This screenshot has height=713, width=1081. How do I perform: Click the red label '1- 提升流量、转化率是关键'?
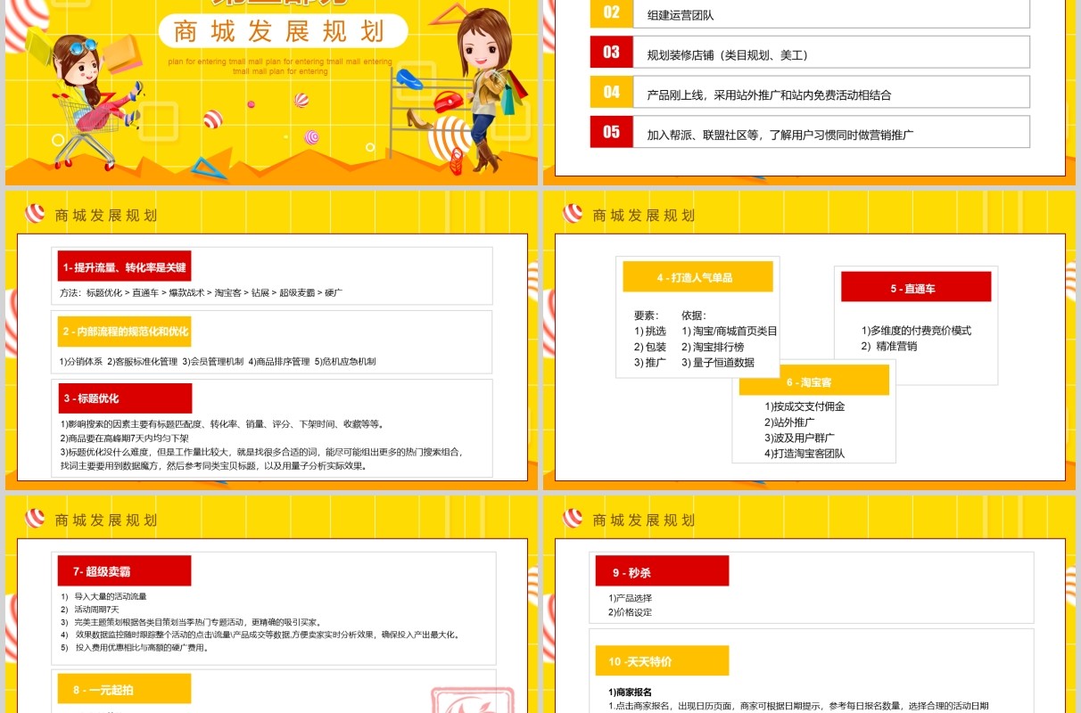coord(124,266)
